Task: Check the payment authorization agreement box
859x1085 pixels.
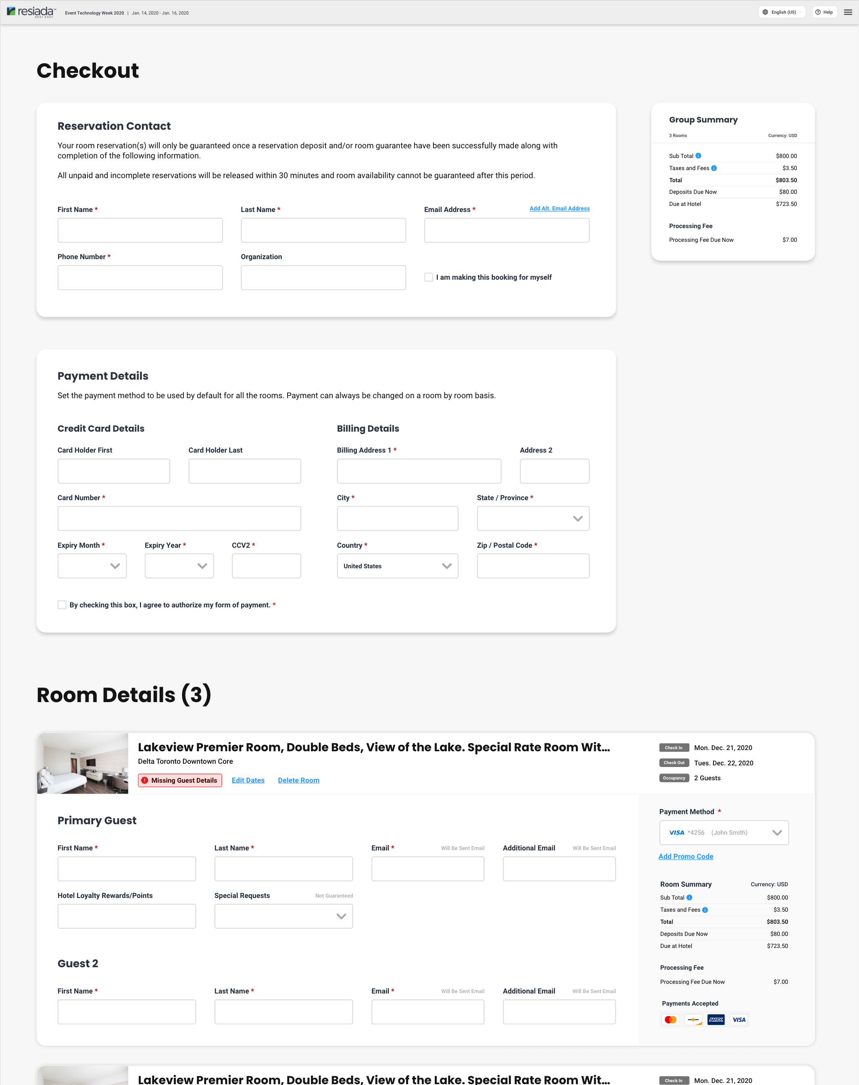Action: tap(62, 605)
